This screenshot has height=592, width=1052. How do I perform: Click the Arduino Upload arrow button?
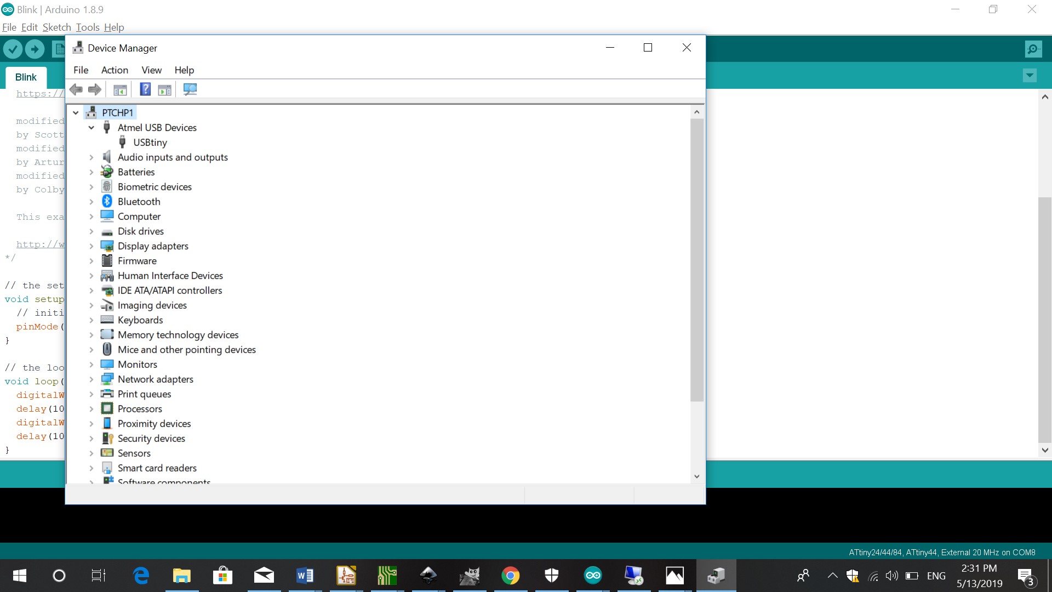click(35, 49)
